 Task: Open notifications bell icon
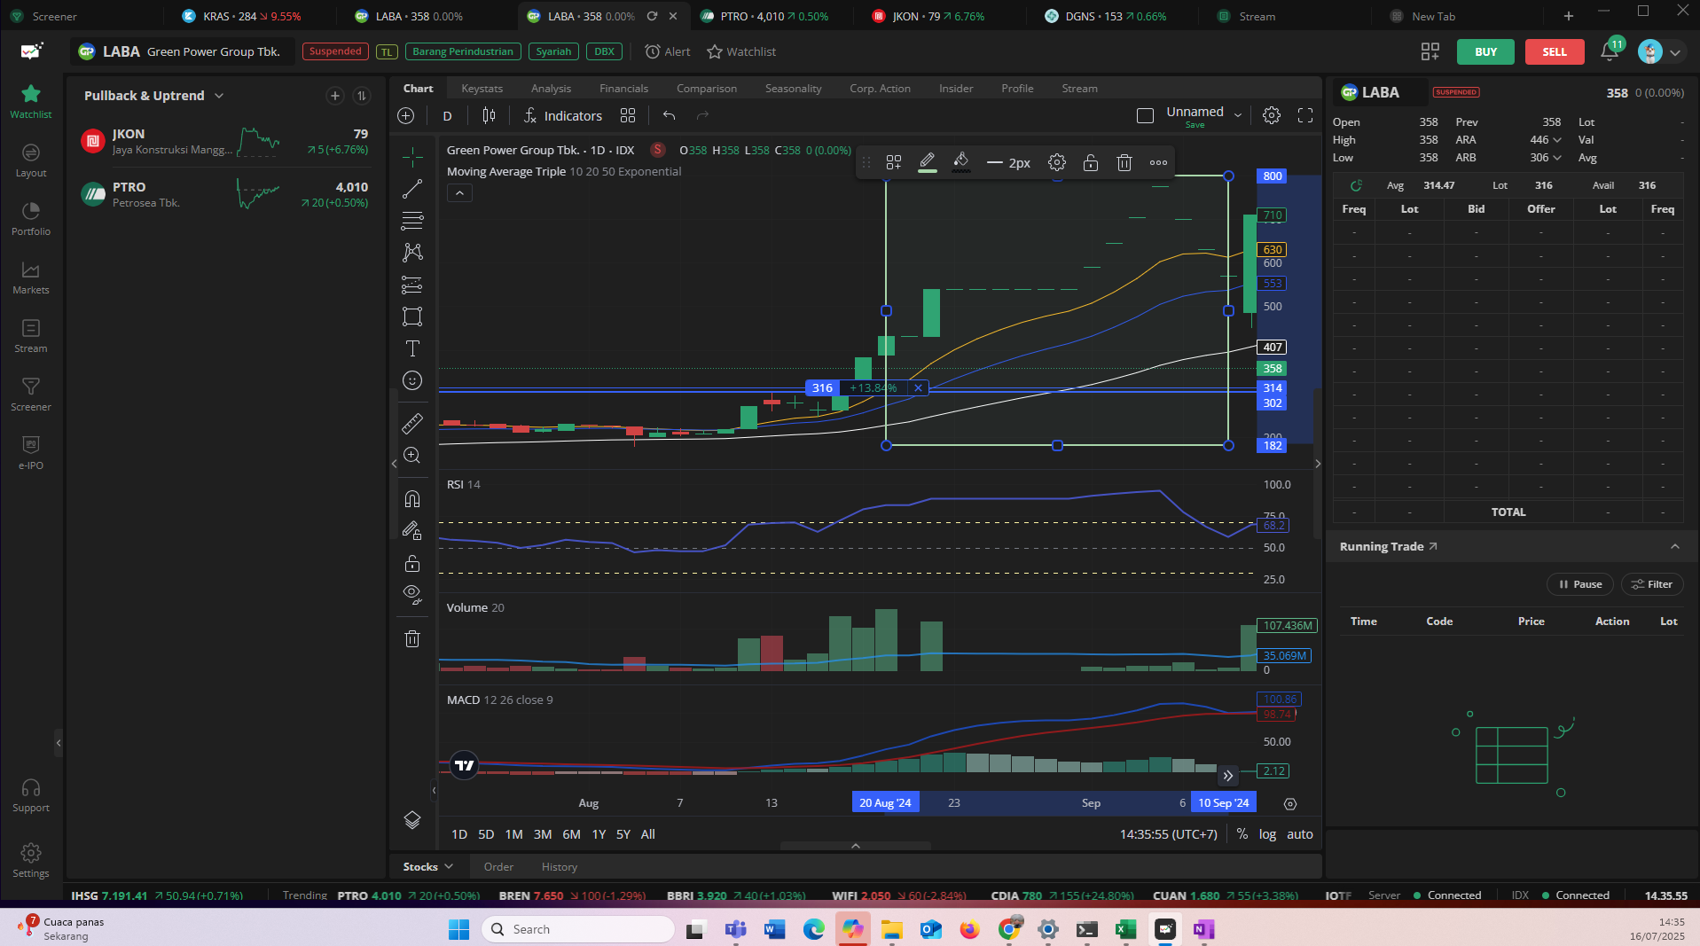tap(1610, 51)
